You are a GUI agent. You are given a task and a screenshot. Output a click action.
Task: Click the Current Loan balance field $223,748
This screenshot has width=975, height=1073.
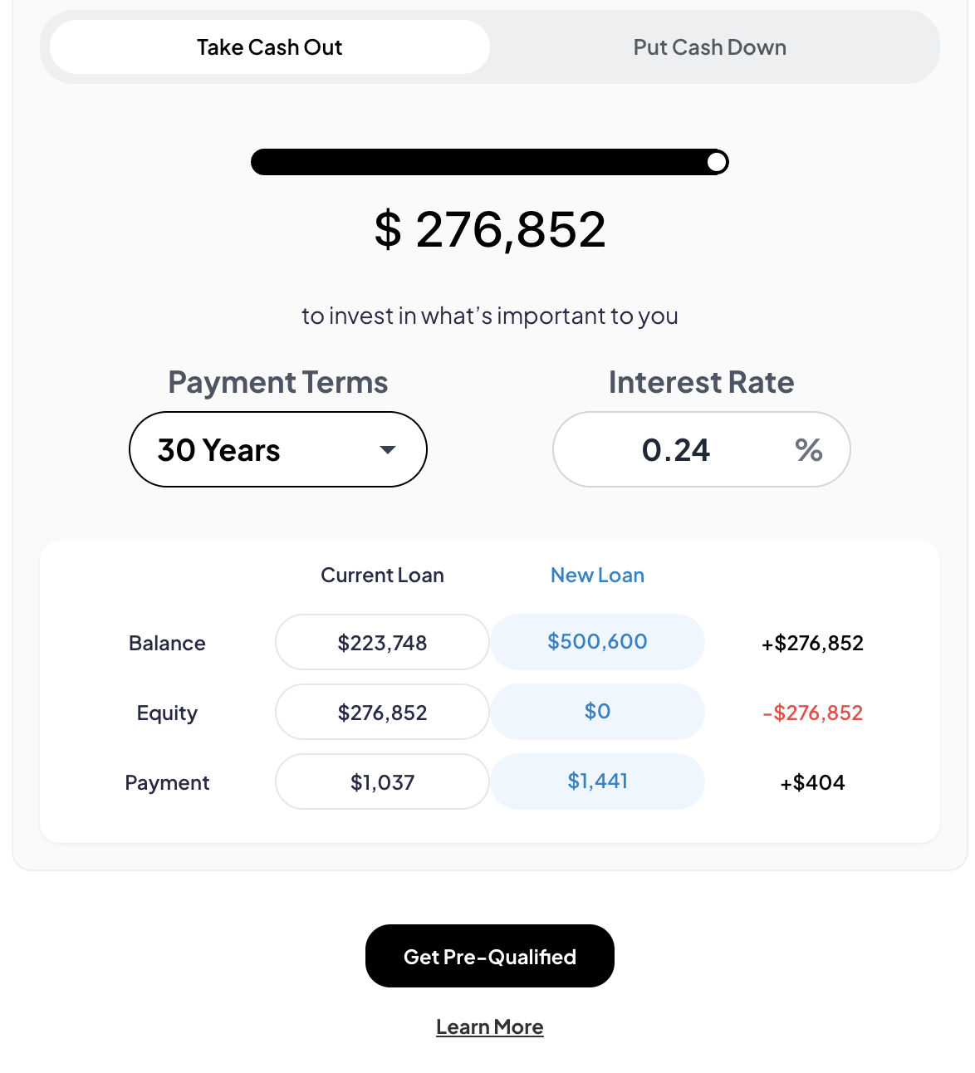tap(382, 642)
